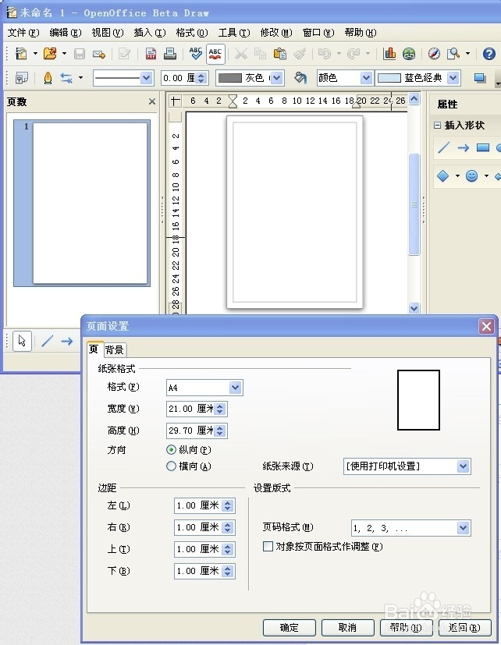The image size is (501, 645).
Task: Select the Line shape in Insert Shapes panel
Action: (x=444, y=147)
